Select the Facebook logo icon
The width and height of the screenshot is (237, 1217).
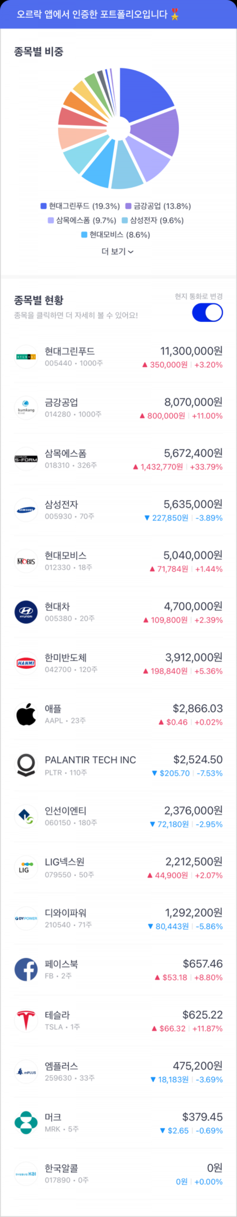coord(26,969)
